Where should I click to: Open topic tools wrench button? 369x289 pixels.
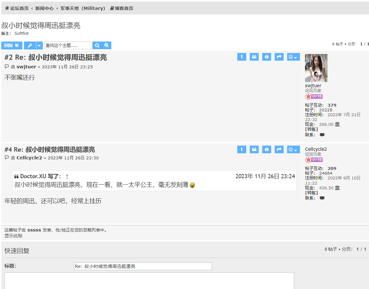click(30, 45)
